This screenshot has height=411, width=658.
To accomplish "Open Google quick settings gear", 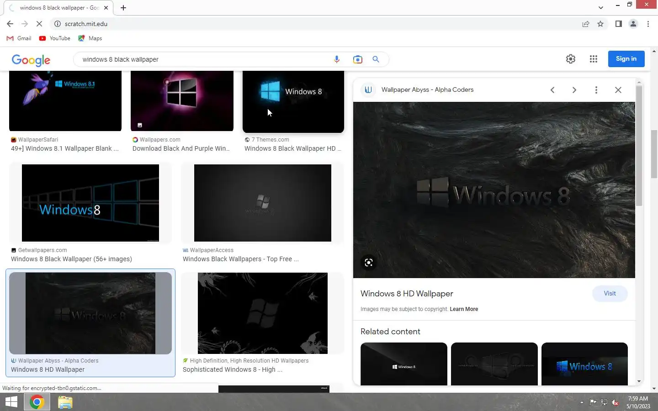I will click(x=571, y=59).
